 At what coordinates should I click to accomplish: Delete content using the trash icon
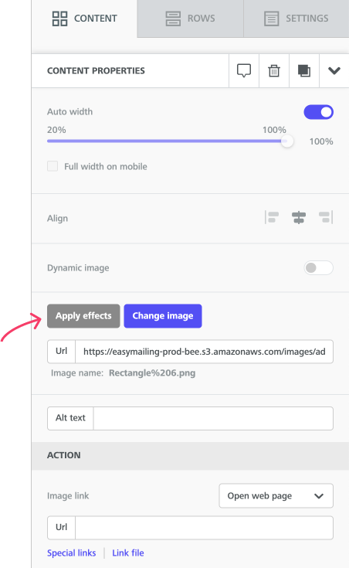point(274,70)
